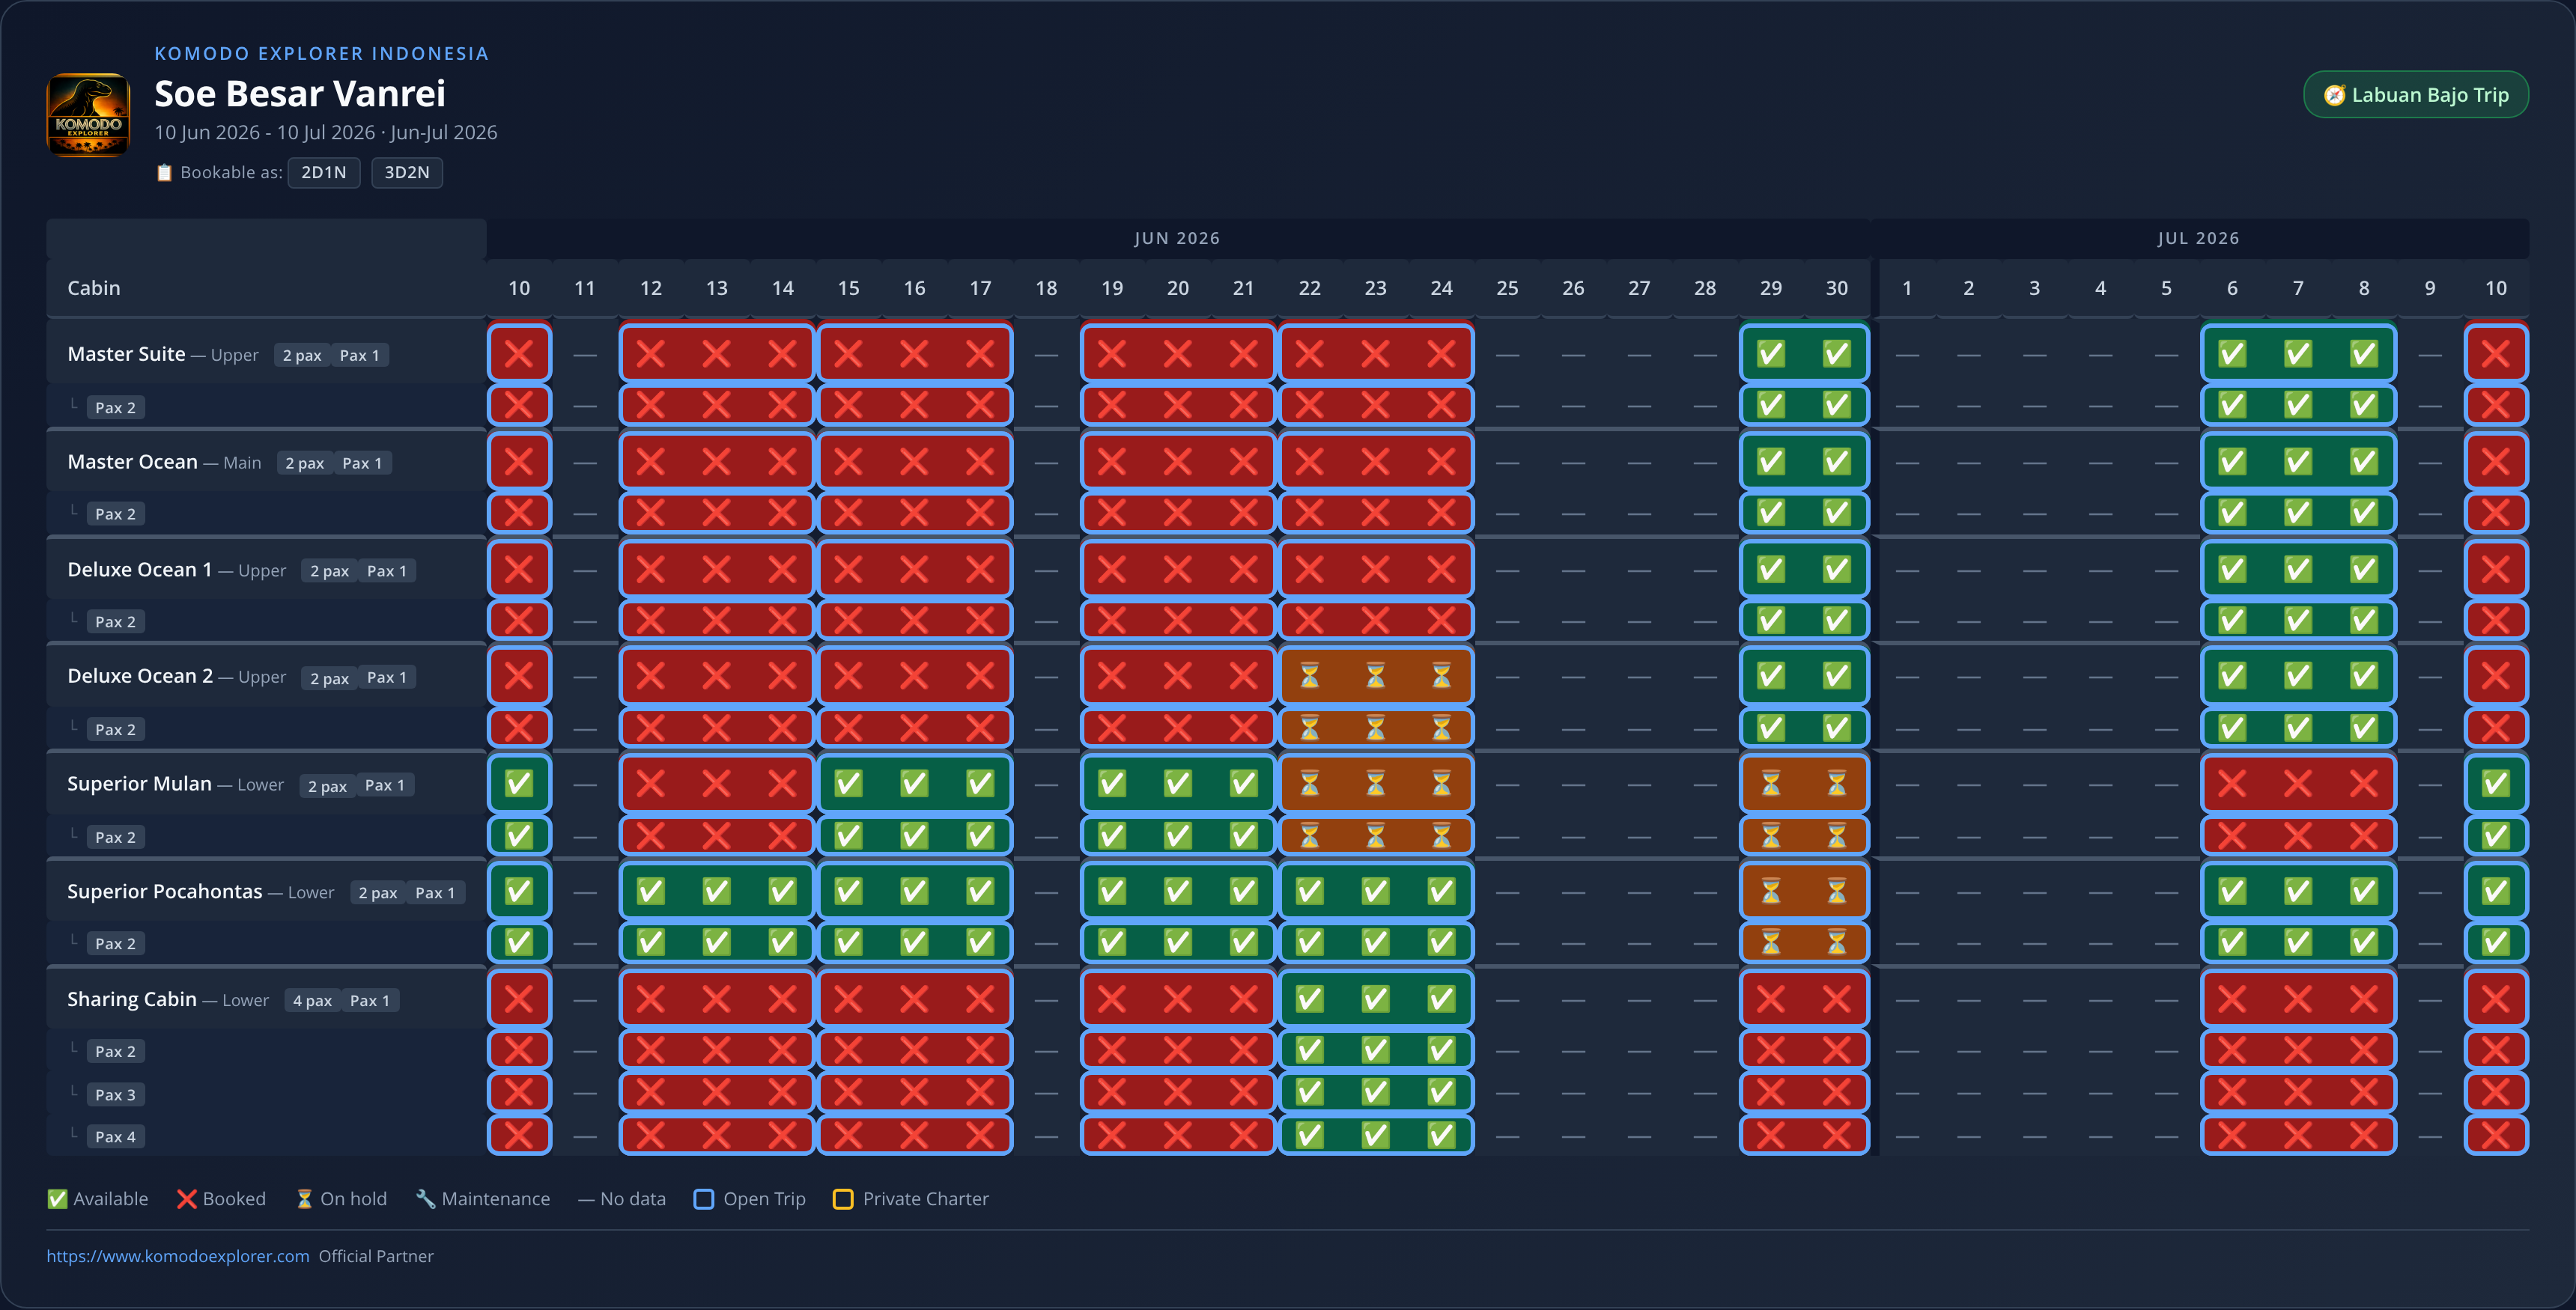
Task: Click the Booked legend cross icon
Action: 186,1199
